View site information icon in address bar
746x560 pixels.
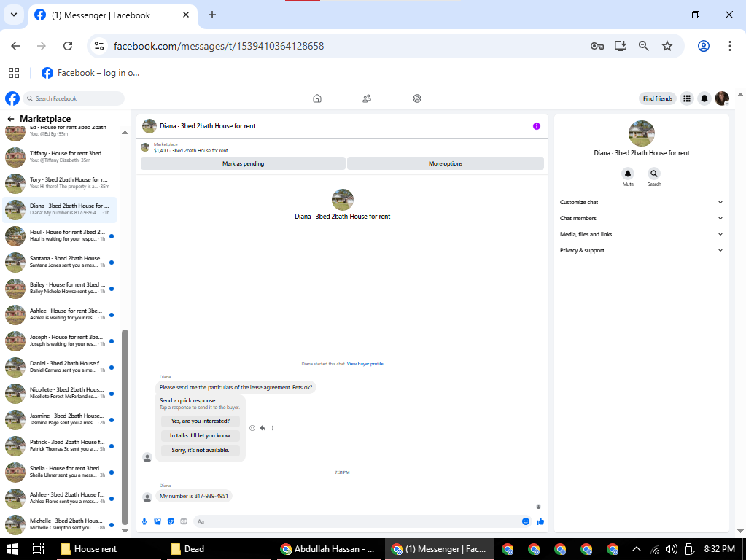[99, 46]
